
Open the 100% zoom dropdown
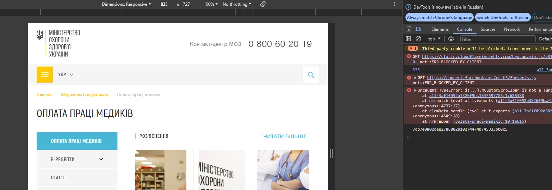click(211, 4)
